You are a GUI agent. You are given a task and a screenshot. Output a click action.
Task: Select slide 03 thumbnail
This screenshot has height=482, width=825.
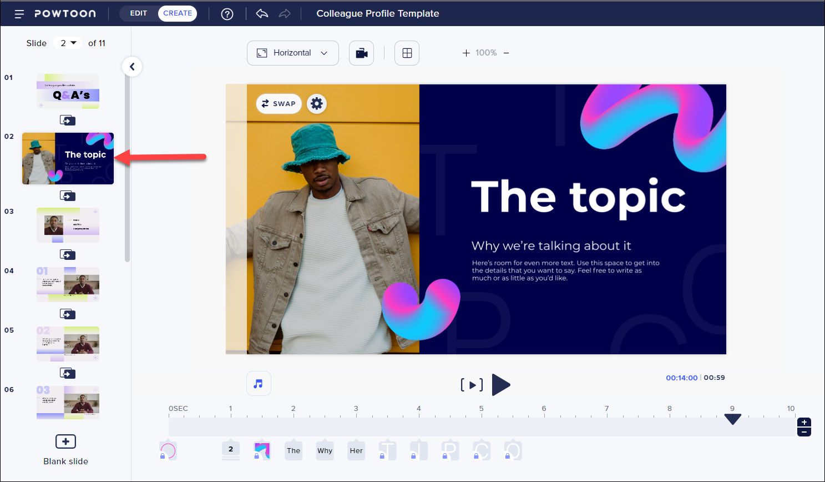click(x=68, y=225)
